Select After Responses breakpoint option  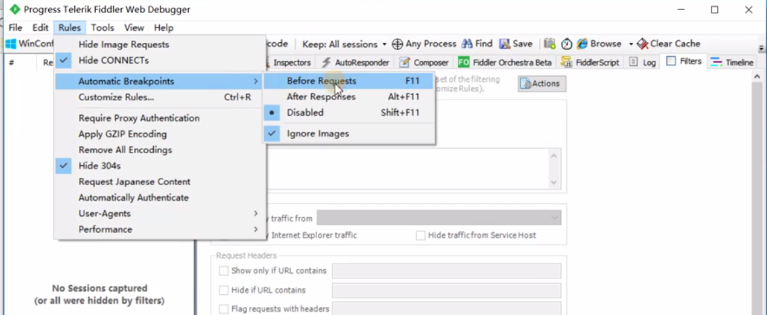click(x=348, y=97)
